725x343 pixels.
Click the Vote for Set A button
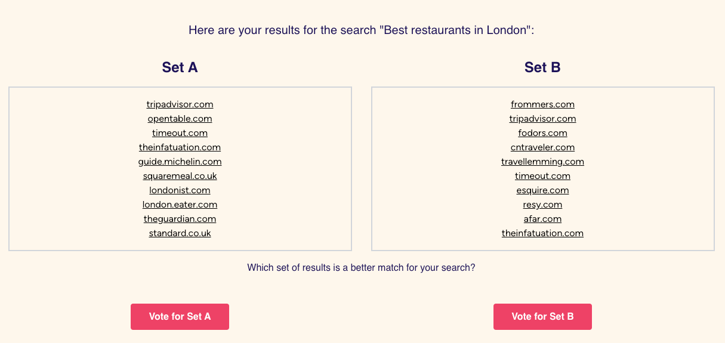(180, 317)
